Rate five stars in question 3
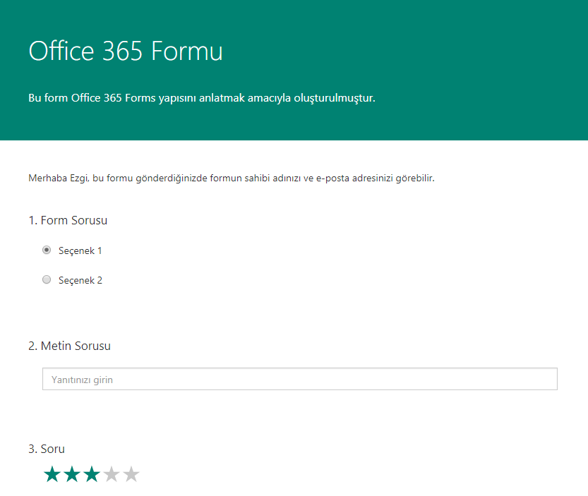The height and width of the screenshot is (496, 588). pyautogui.click(x=131, y=474)
